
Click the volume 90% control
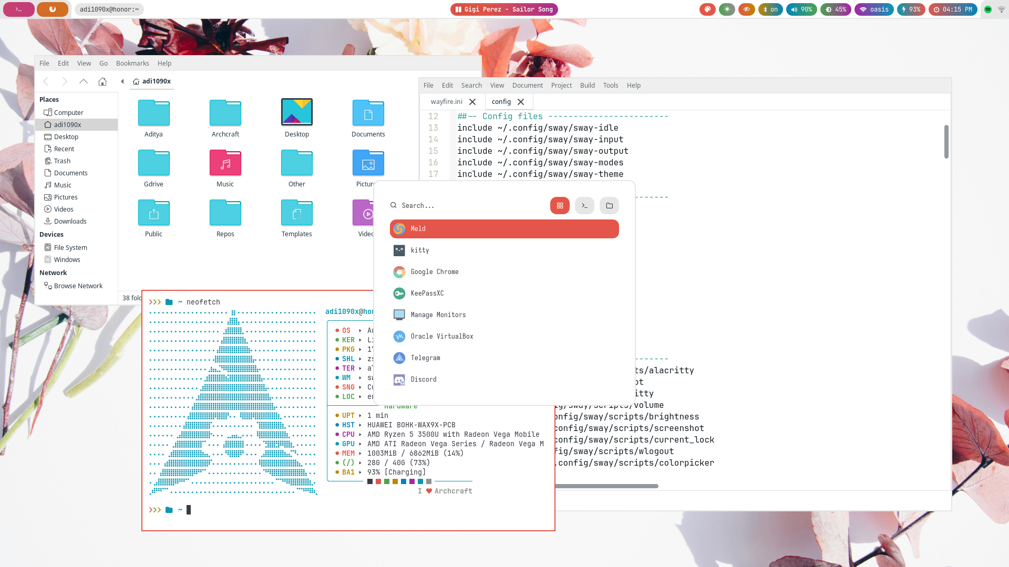[x=801, y=9]
